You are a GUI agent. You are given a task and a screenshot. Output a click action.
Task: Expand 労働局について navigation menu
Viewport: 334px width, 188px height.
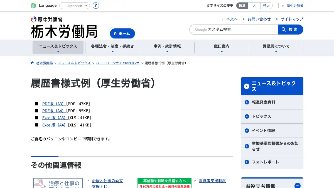tap(276, 47)
